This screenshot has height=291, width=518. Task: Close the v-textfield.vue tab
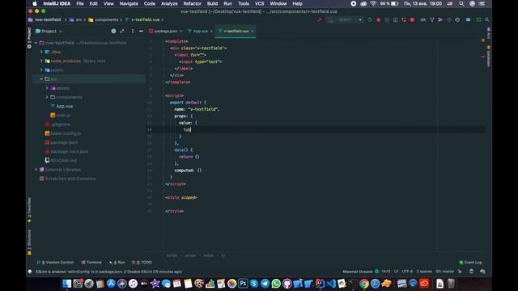tap(252, 31)
